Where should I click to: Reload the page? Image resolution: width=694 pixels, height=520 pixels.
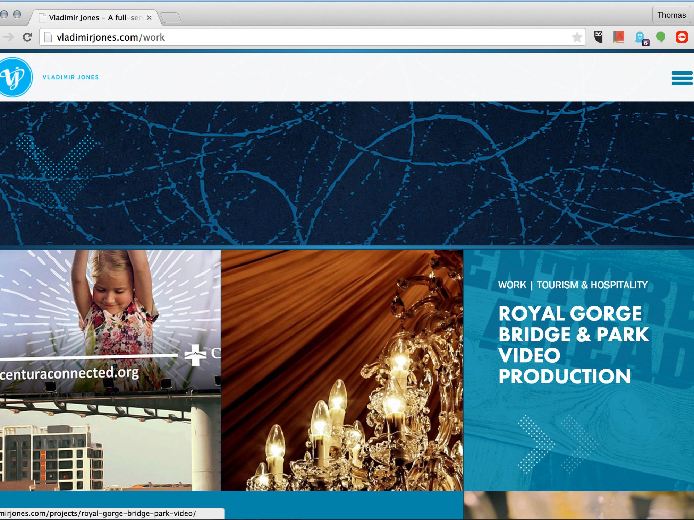(x=27, y=37)
